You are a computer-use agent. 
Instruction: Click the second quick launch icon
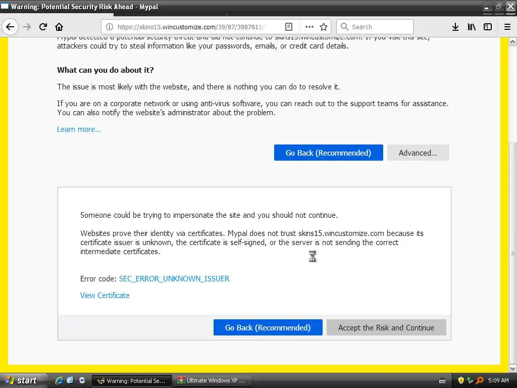tap(70, 380)
